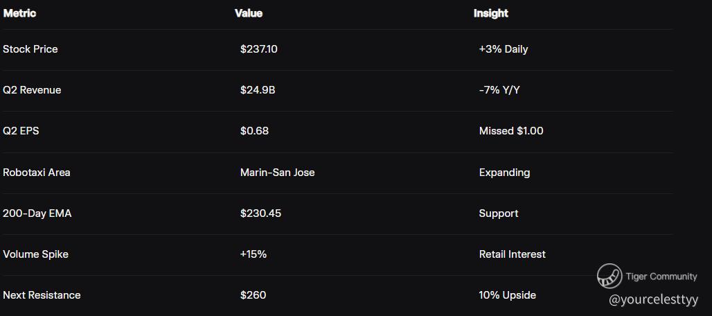Click the Tiger Community logo icon
This screenshot has height=316, width=712.
point(609,276)
